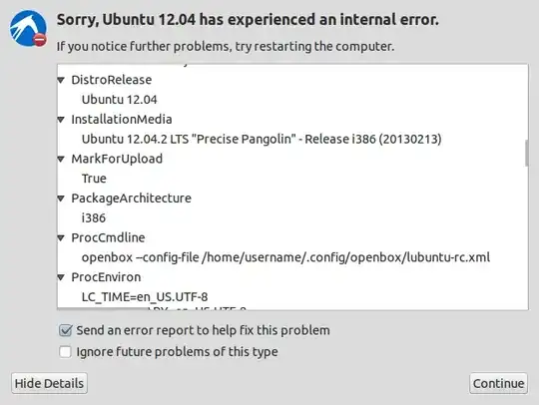
Task: Collapse the PackageArchitecture section
Action: (61, 199)
